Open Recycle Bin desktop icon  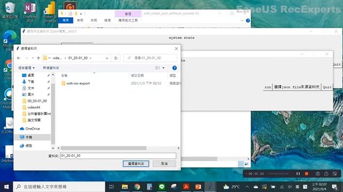tap(10, 11)
